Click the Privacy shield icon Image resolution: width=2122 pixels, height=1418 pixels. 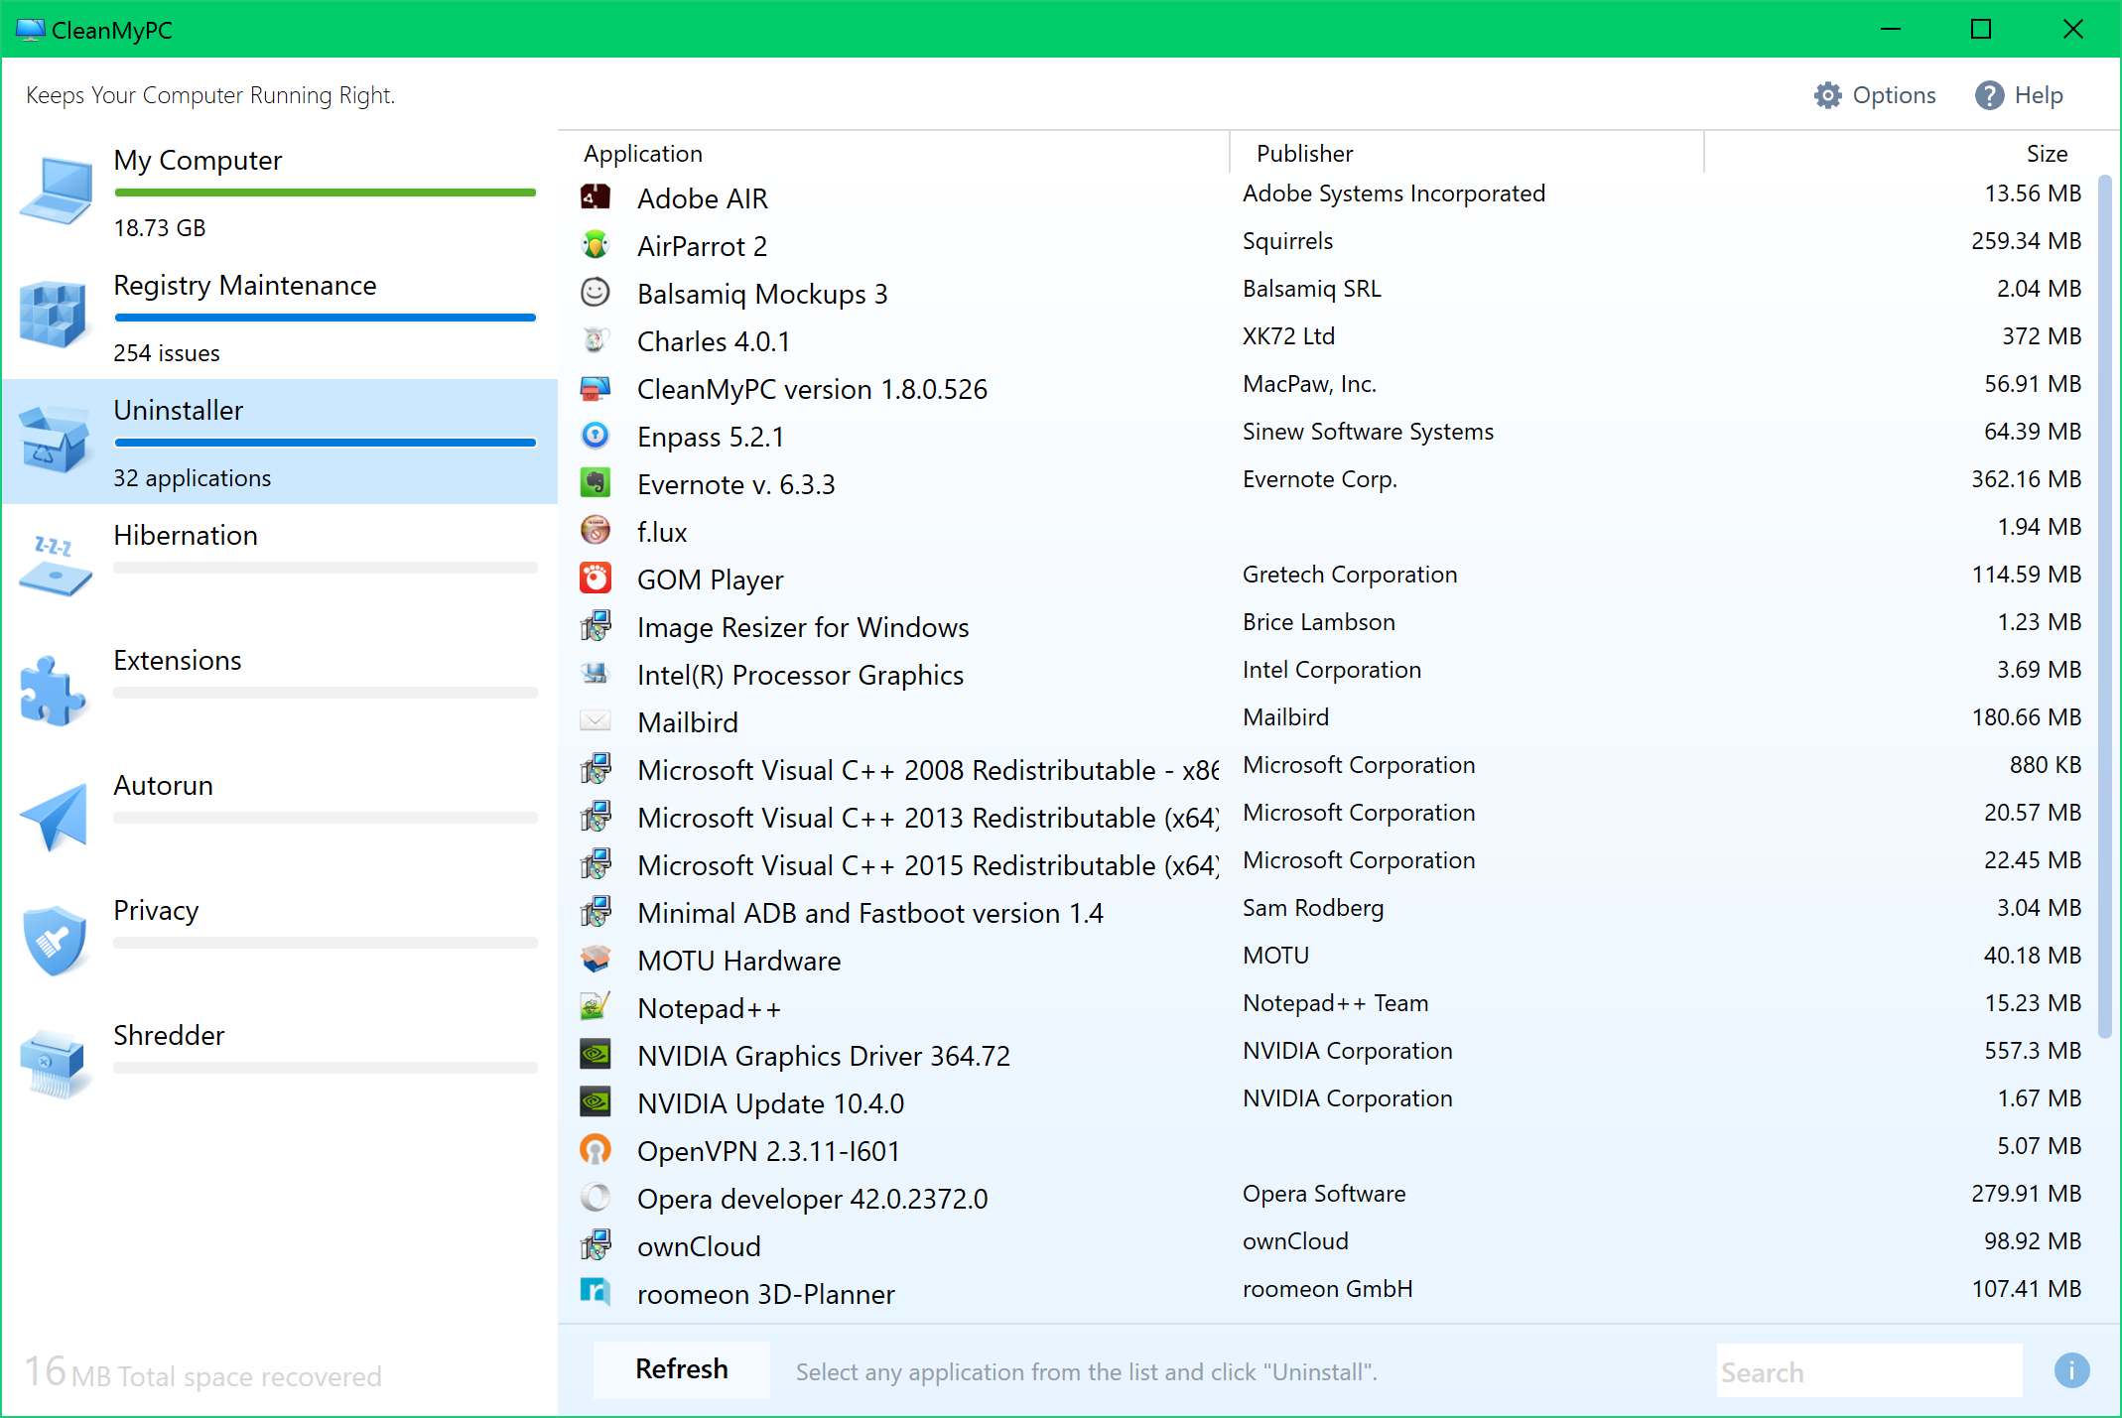point(55,939)
